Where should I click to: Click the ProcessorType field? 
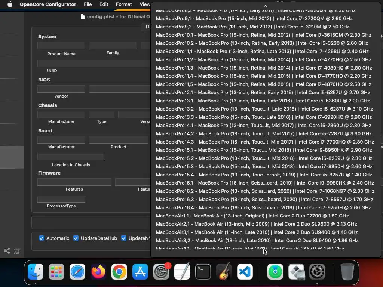61,199
